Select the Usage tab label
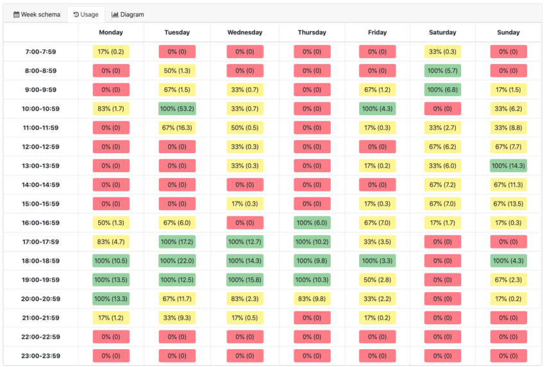The height and width of the screenshot is (367, 545). [x=89, y=14]
